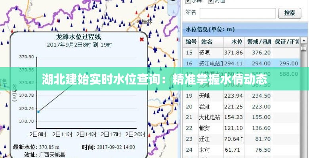Click the 2日11时 x-axis label
Image resolution: width=309 pixels, height=158 pixels.
63,134
